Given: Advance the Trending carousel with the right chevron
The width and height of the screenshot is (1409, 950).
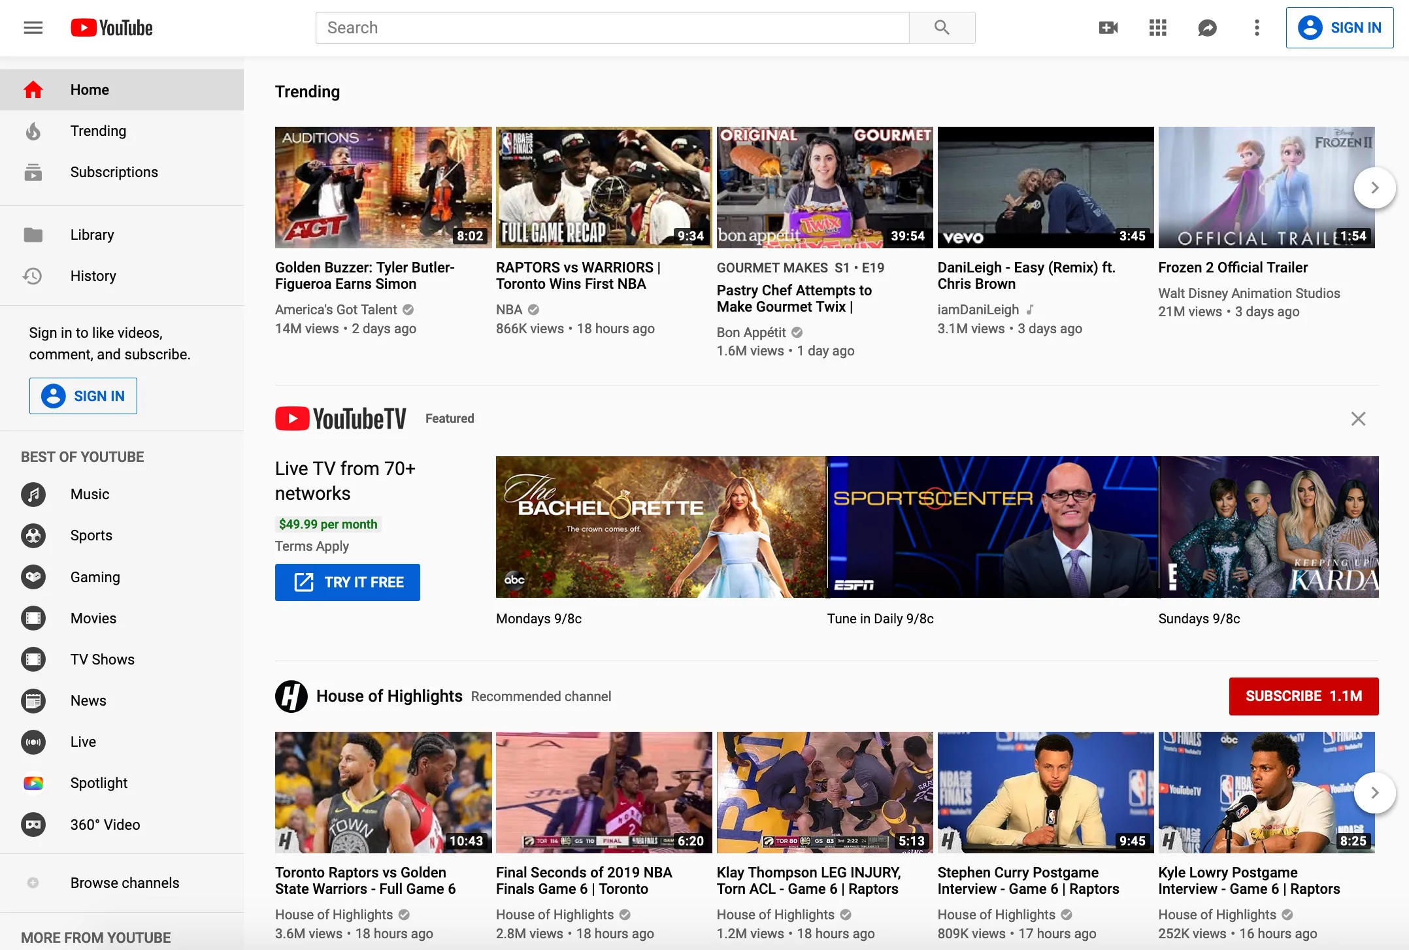Looking at the screenshot, I should 1374,188.
